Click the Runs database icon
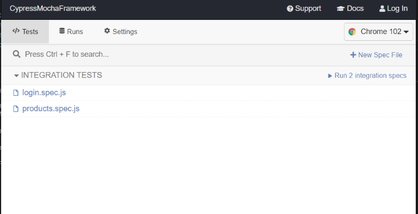Screen dimensions: 418x214 click(x=62, y=31)
